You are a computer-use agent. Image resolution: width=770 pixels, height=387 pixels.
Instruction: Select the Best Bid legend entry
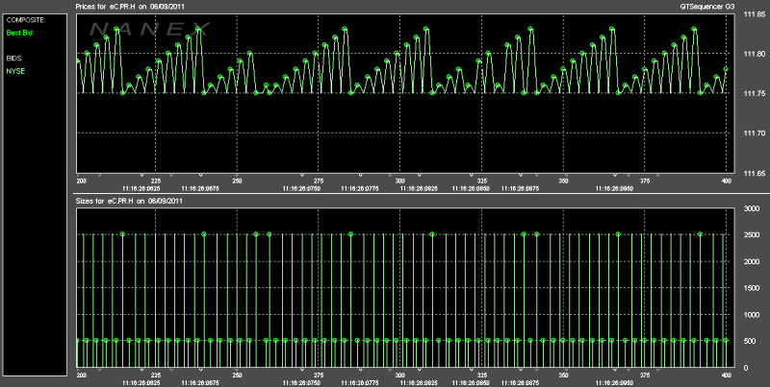coord(19,33)
